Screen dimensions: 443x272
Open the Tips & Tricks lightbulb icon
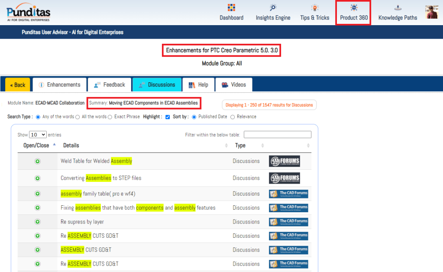coord(315,8)
